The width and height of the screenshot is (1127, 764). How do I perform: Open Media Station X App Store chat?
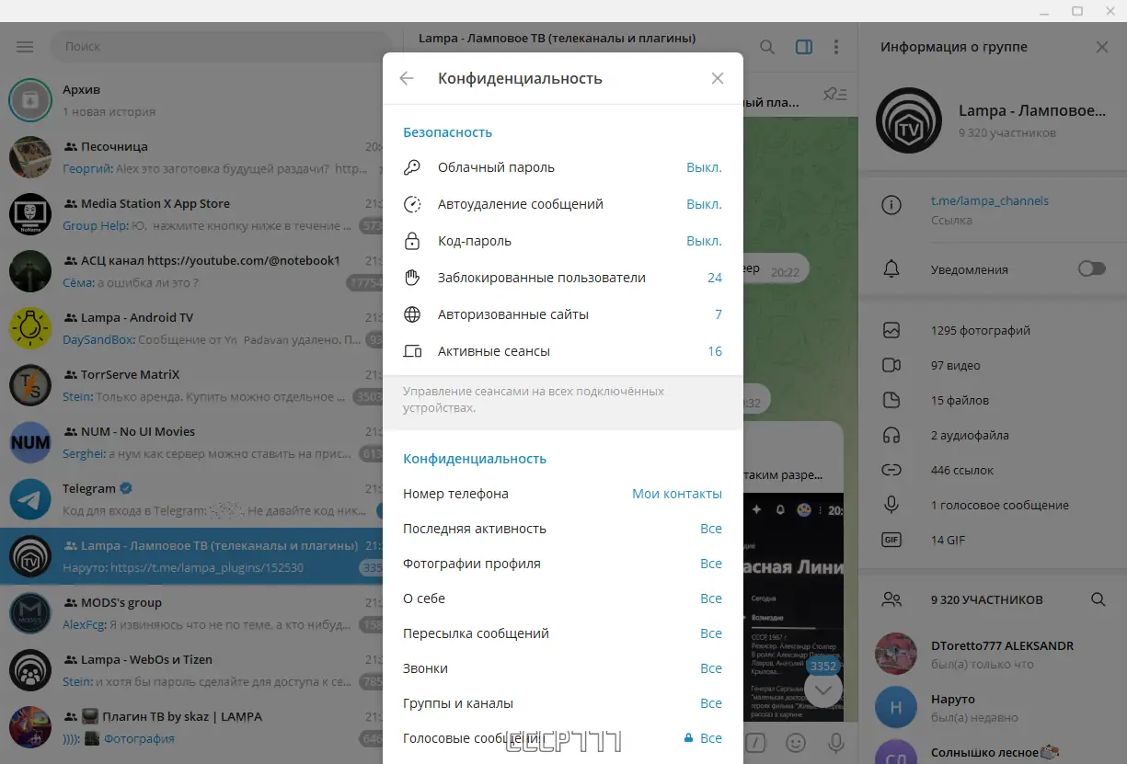point(191,214)
